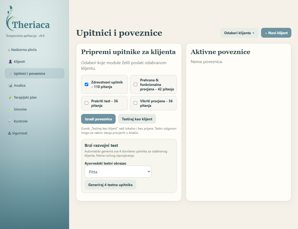
Task: Click the Upitnici i poveznice page title
Action: (119, 33)
